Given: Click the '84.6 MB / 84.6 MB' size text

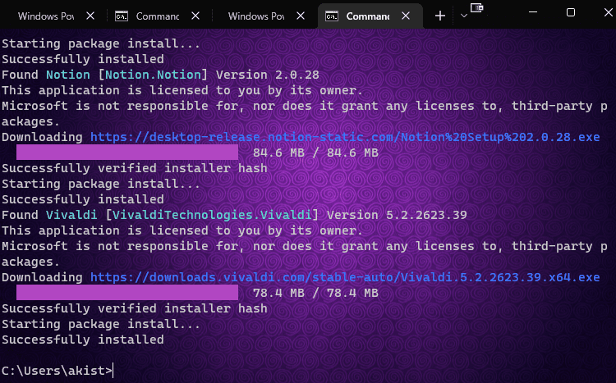Looking at the screenshot, I should (x=315, y=153).
